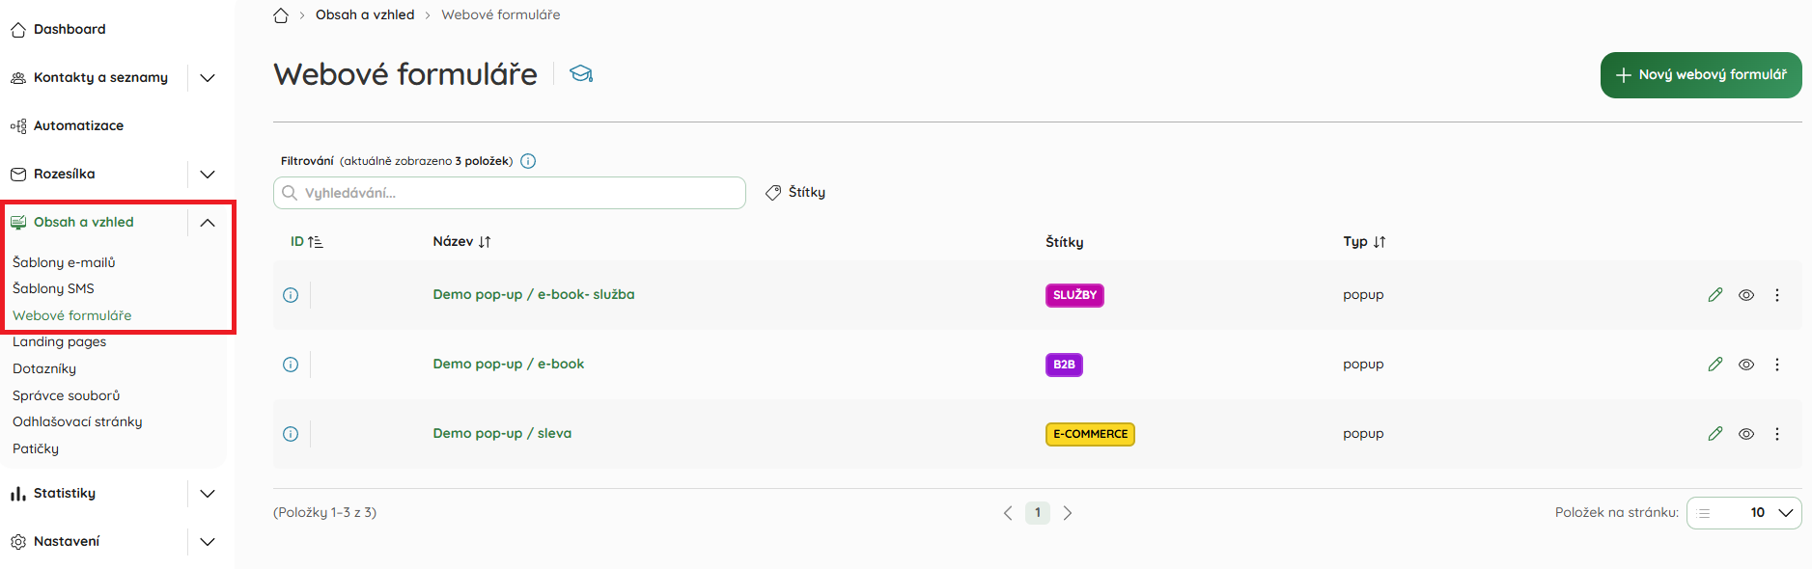This screenshot has width=1812, height=569.
Task: Sort by Název column arrows
Action: (485, 242)
